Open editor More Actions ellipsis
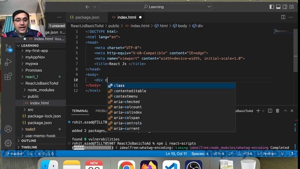 pyautogui.click(x=291, y=17)
